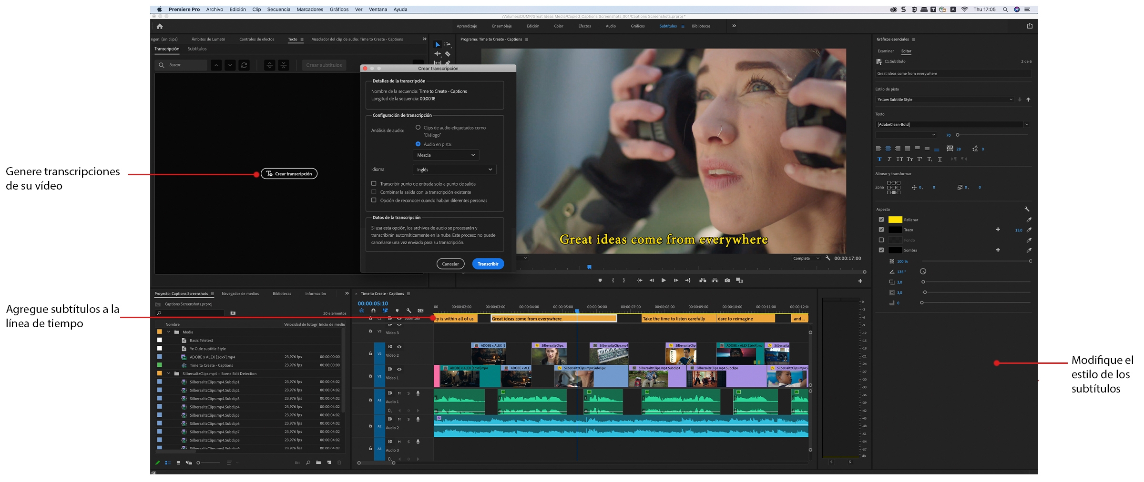1144x482 pixels.
Task: Open Program monitor wrench settings
Action: coord(828,258)
